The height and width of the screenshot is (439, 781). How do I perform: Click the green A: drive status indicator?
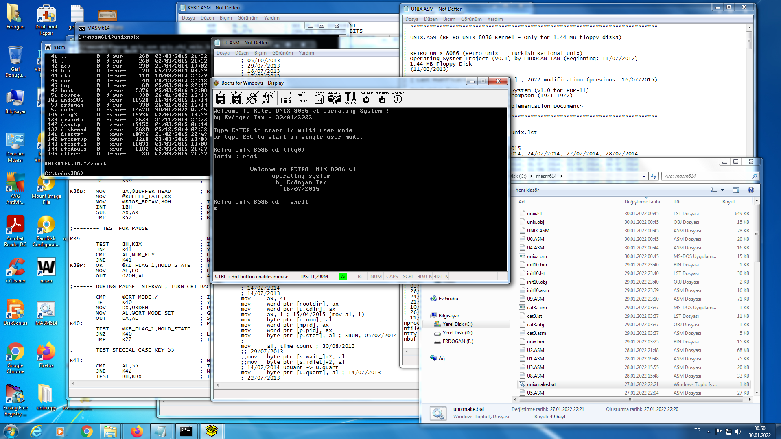tap(343, 277)
